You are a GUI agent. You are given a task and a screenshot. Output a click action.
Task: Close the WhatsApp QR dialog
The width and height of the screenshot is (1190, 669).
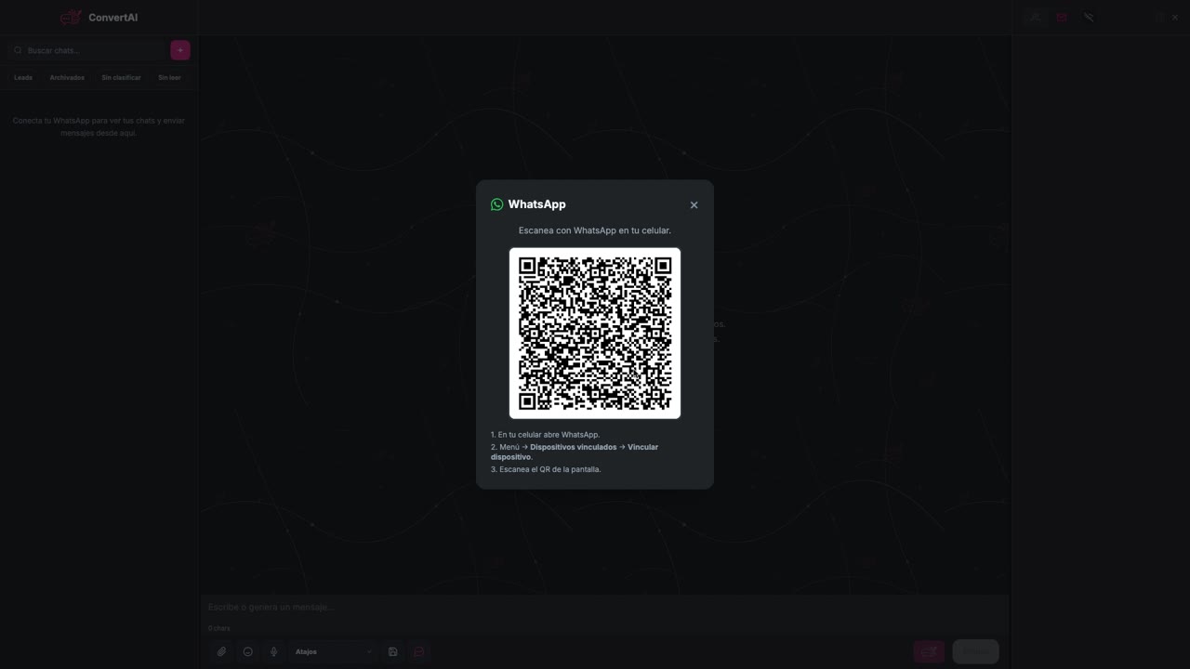coord(694,204)
